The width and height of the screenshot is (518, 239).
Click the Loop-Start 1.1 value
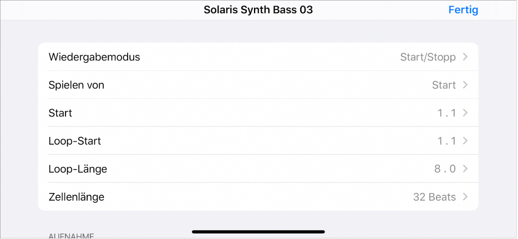pos(446,141)
